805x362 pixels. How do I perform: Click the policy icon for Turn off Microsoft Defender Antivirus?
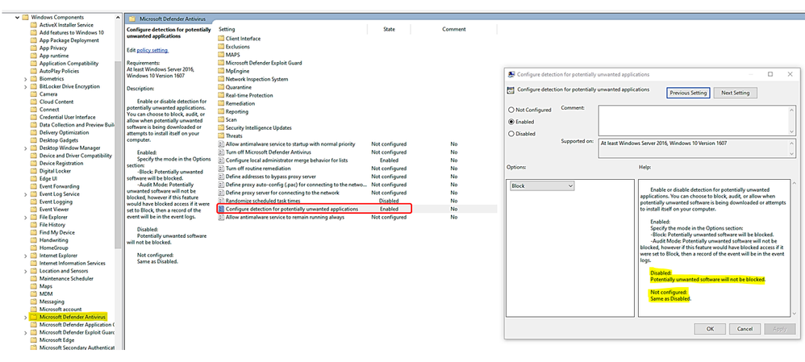click(x=221, y=152)
